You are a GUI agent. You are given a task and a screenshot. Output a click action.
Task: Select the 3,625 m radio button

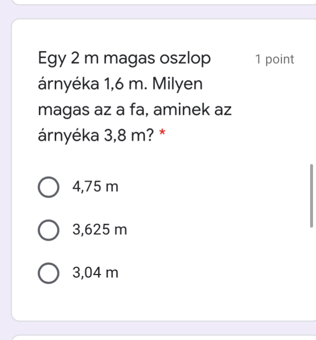(48, 230)
